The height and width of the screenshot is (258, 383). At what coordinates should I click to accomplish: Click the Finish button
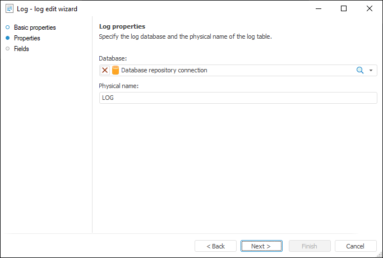pos(309,246)
